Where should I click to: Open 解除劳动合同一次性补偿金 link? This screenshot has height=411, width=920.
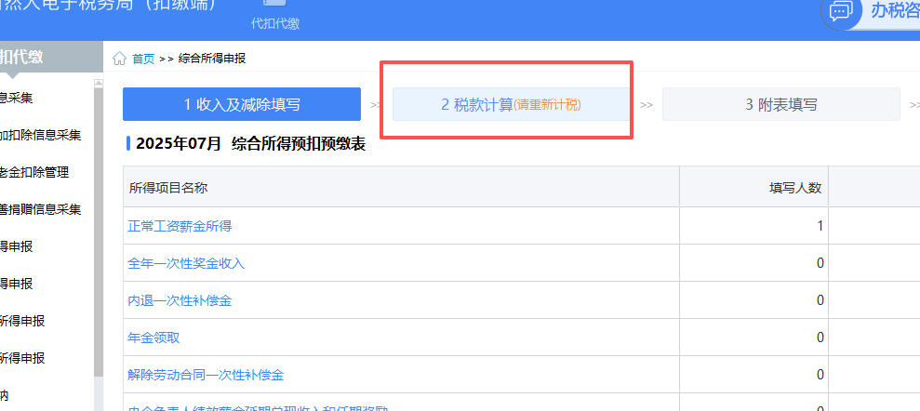[206, 375]
